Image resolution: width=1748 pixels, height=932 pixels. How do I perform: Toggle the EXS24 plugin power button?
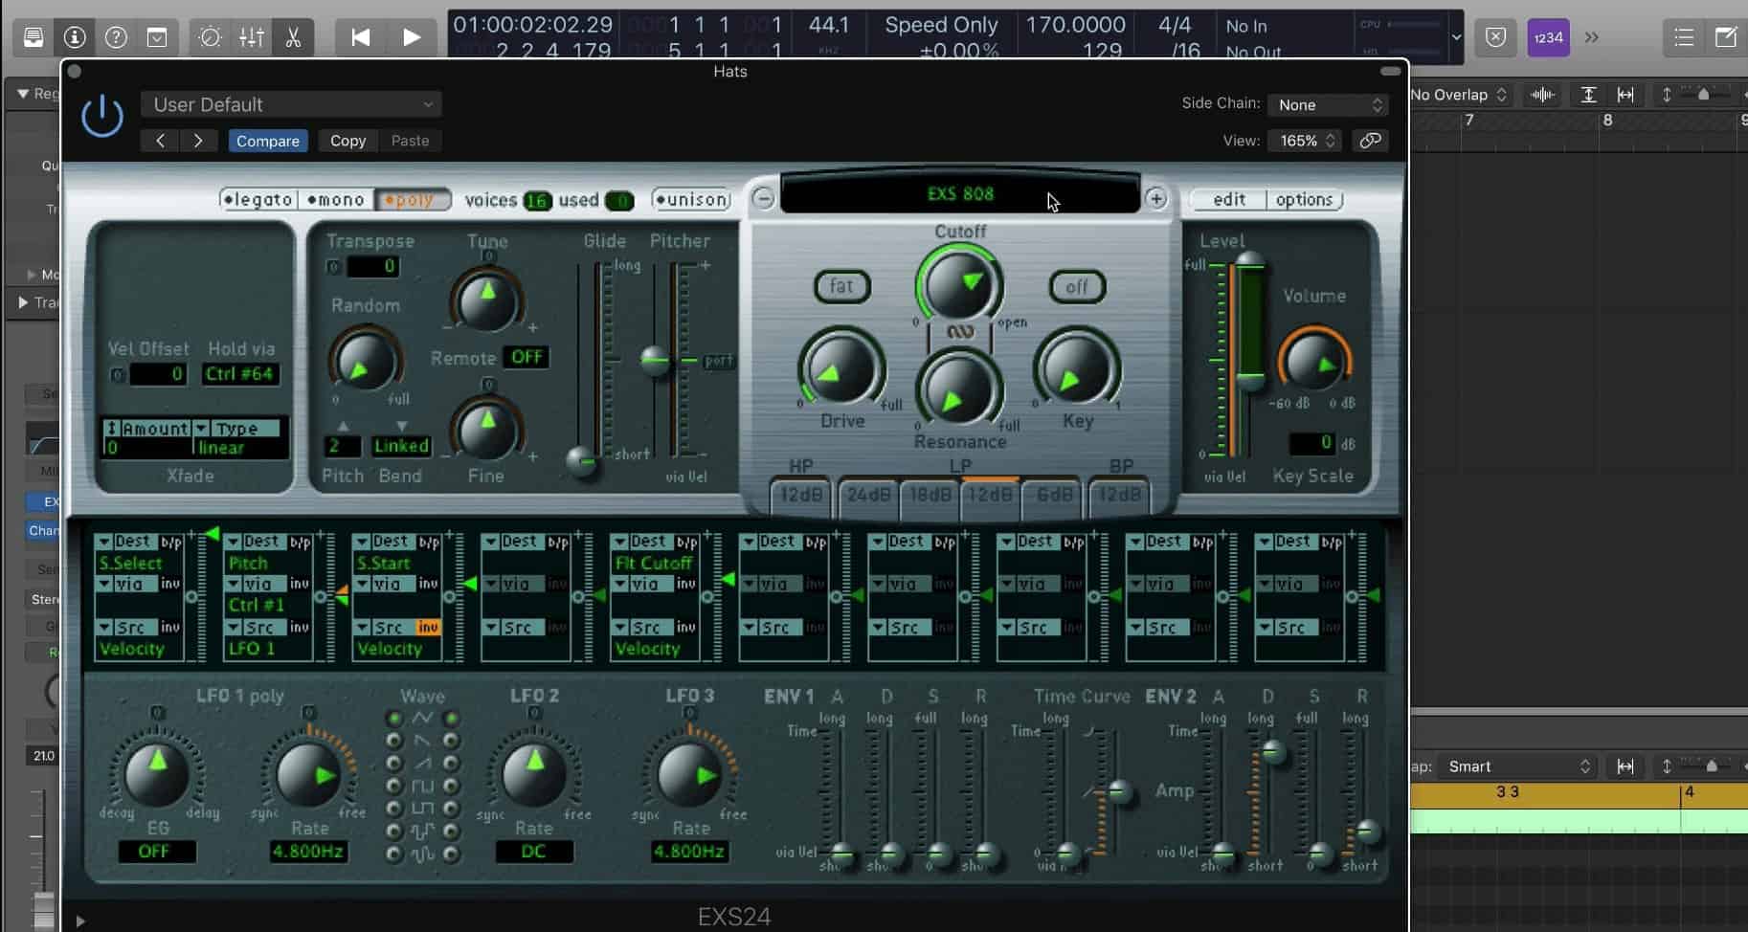point(102,117)
